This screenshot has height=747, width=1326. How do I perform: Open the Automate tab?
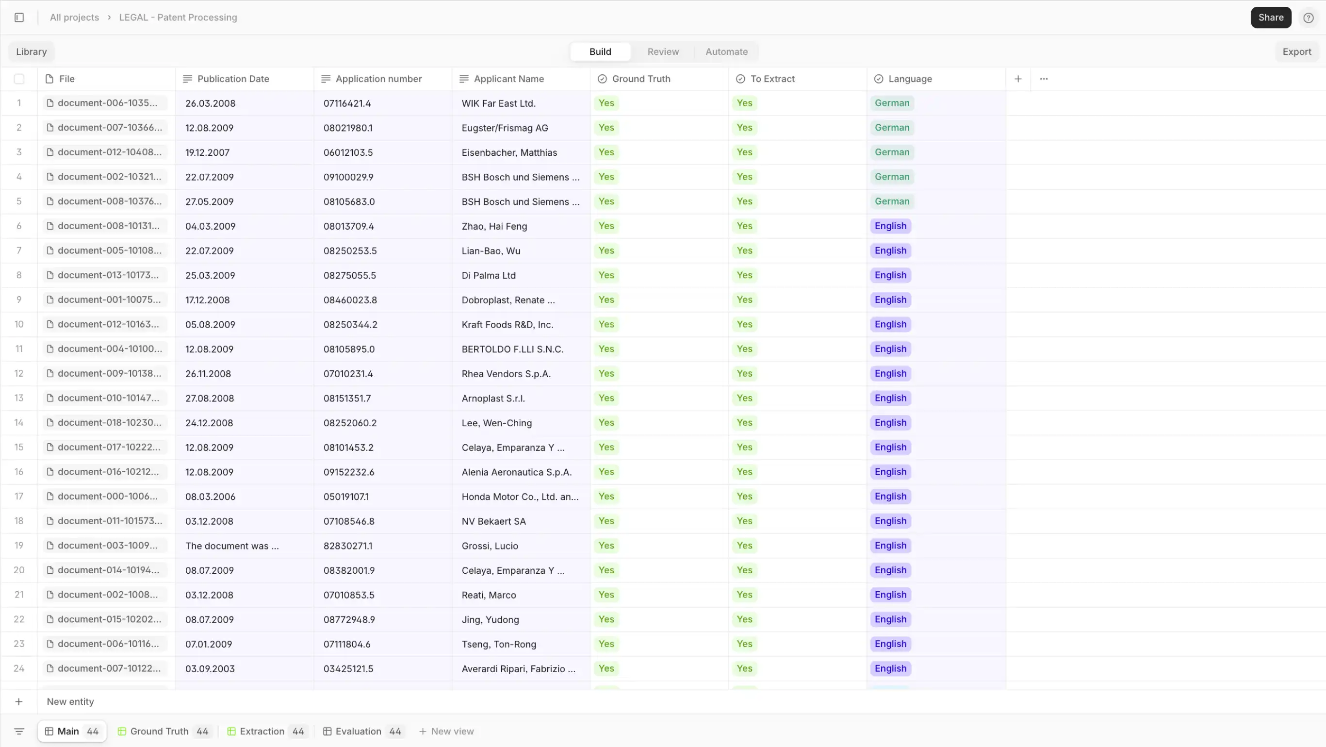(727, 52)
